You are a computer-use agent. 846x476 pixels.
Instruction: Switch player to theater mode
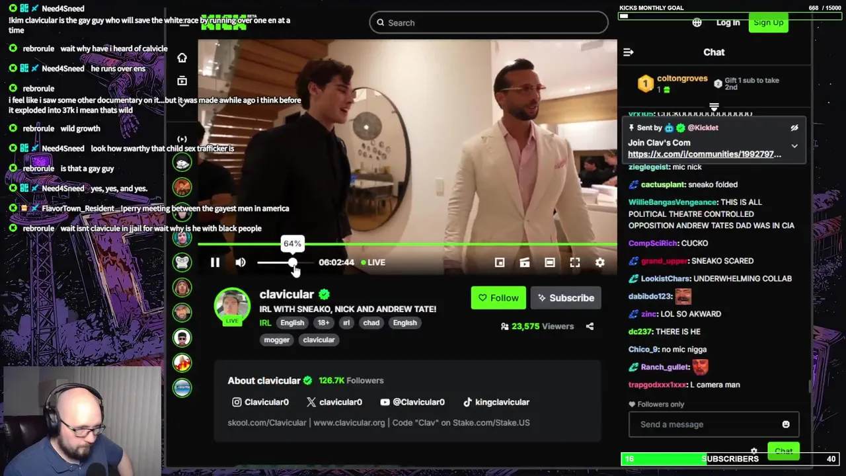[x=550, y=262]
